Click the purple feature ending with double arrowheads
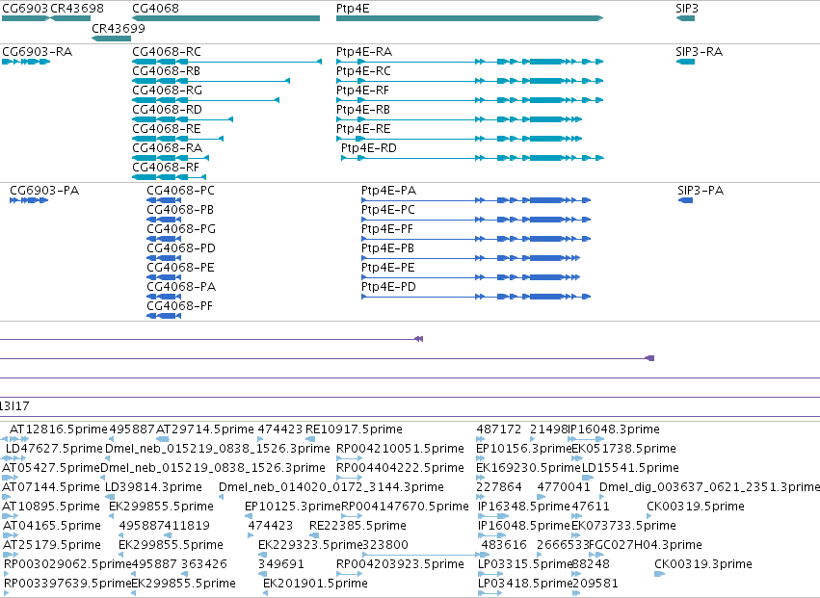 211,339
